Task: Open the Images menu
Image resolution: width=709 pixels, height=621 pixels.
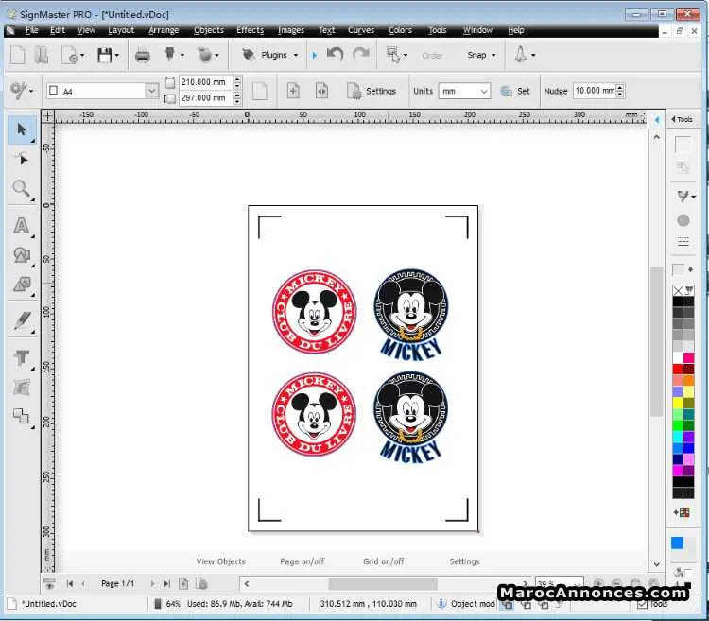Action: 291,30
